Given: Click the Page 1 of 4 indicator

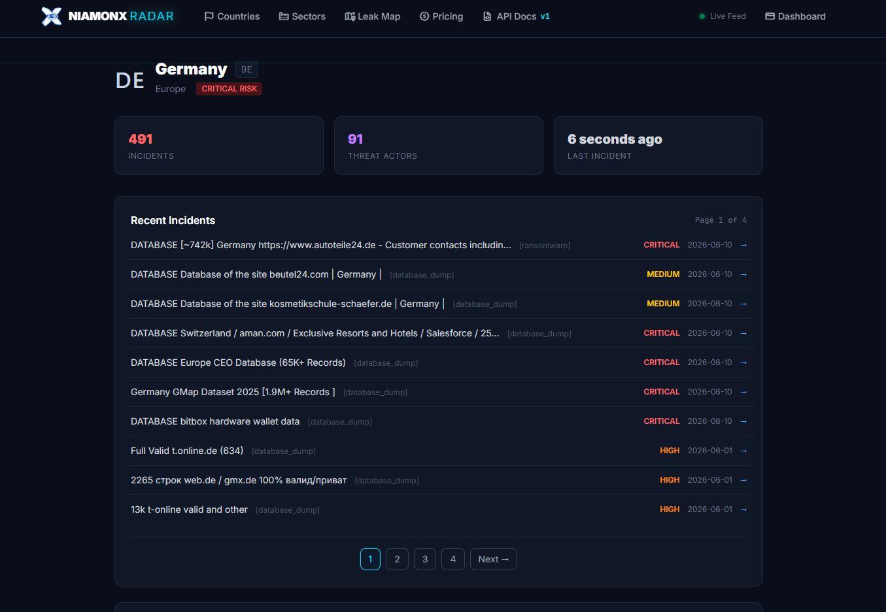Looking at the screenshot, I should 721,220.
